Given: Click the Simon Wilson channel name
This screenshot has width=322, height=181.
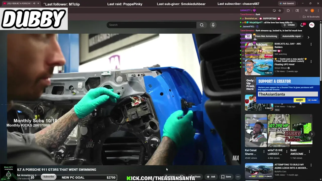Looking at the screenshot, I should pos(280,68).
